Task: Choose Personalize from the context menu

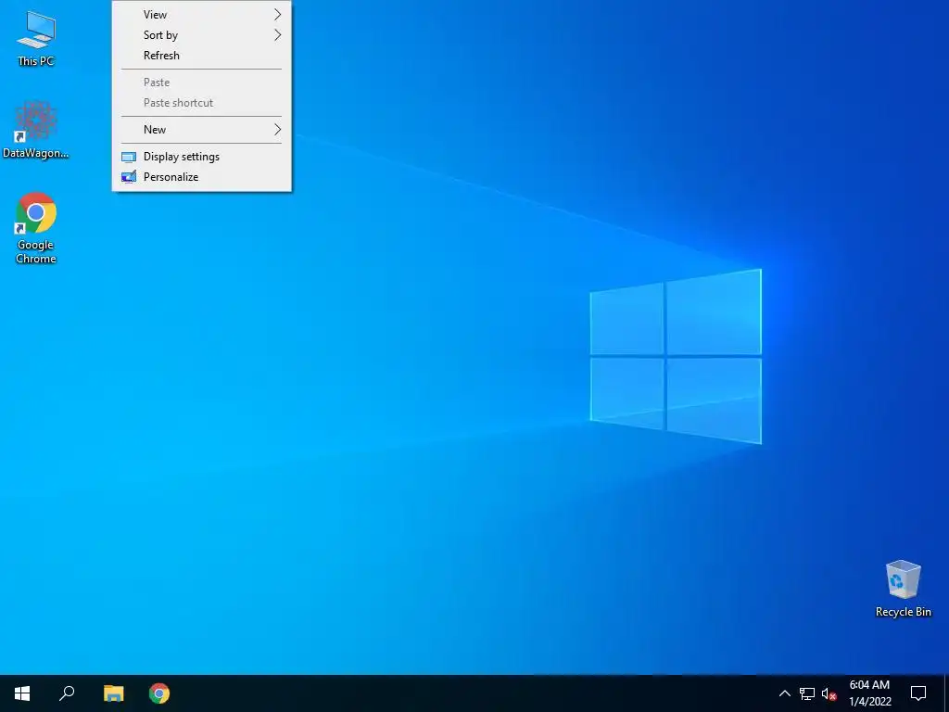Action: (201, 177)
